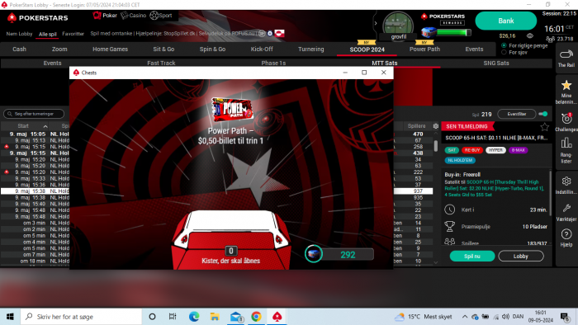Image resolution: width=578 pixels, height=325 pixels.
Task: Open Challenges target icon
Action: tap(566, 119)
